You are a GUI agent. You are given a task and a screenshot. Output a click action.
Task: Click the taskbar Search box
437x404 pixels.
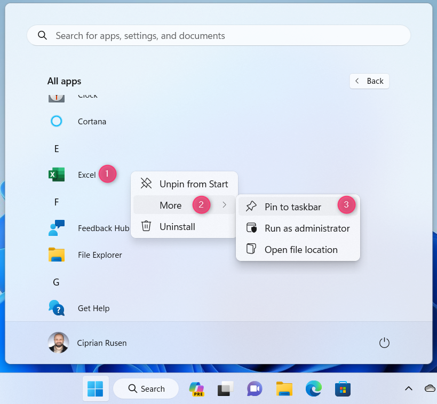(x=146, y=389)
